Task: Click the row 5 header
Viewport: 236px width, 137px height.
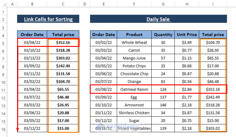Action: tap(4, 43)
